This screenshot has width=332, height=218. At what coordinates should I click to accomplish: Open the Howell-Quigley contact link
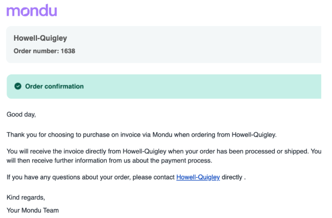point(198,177)
